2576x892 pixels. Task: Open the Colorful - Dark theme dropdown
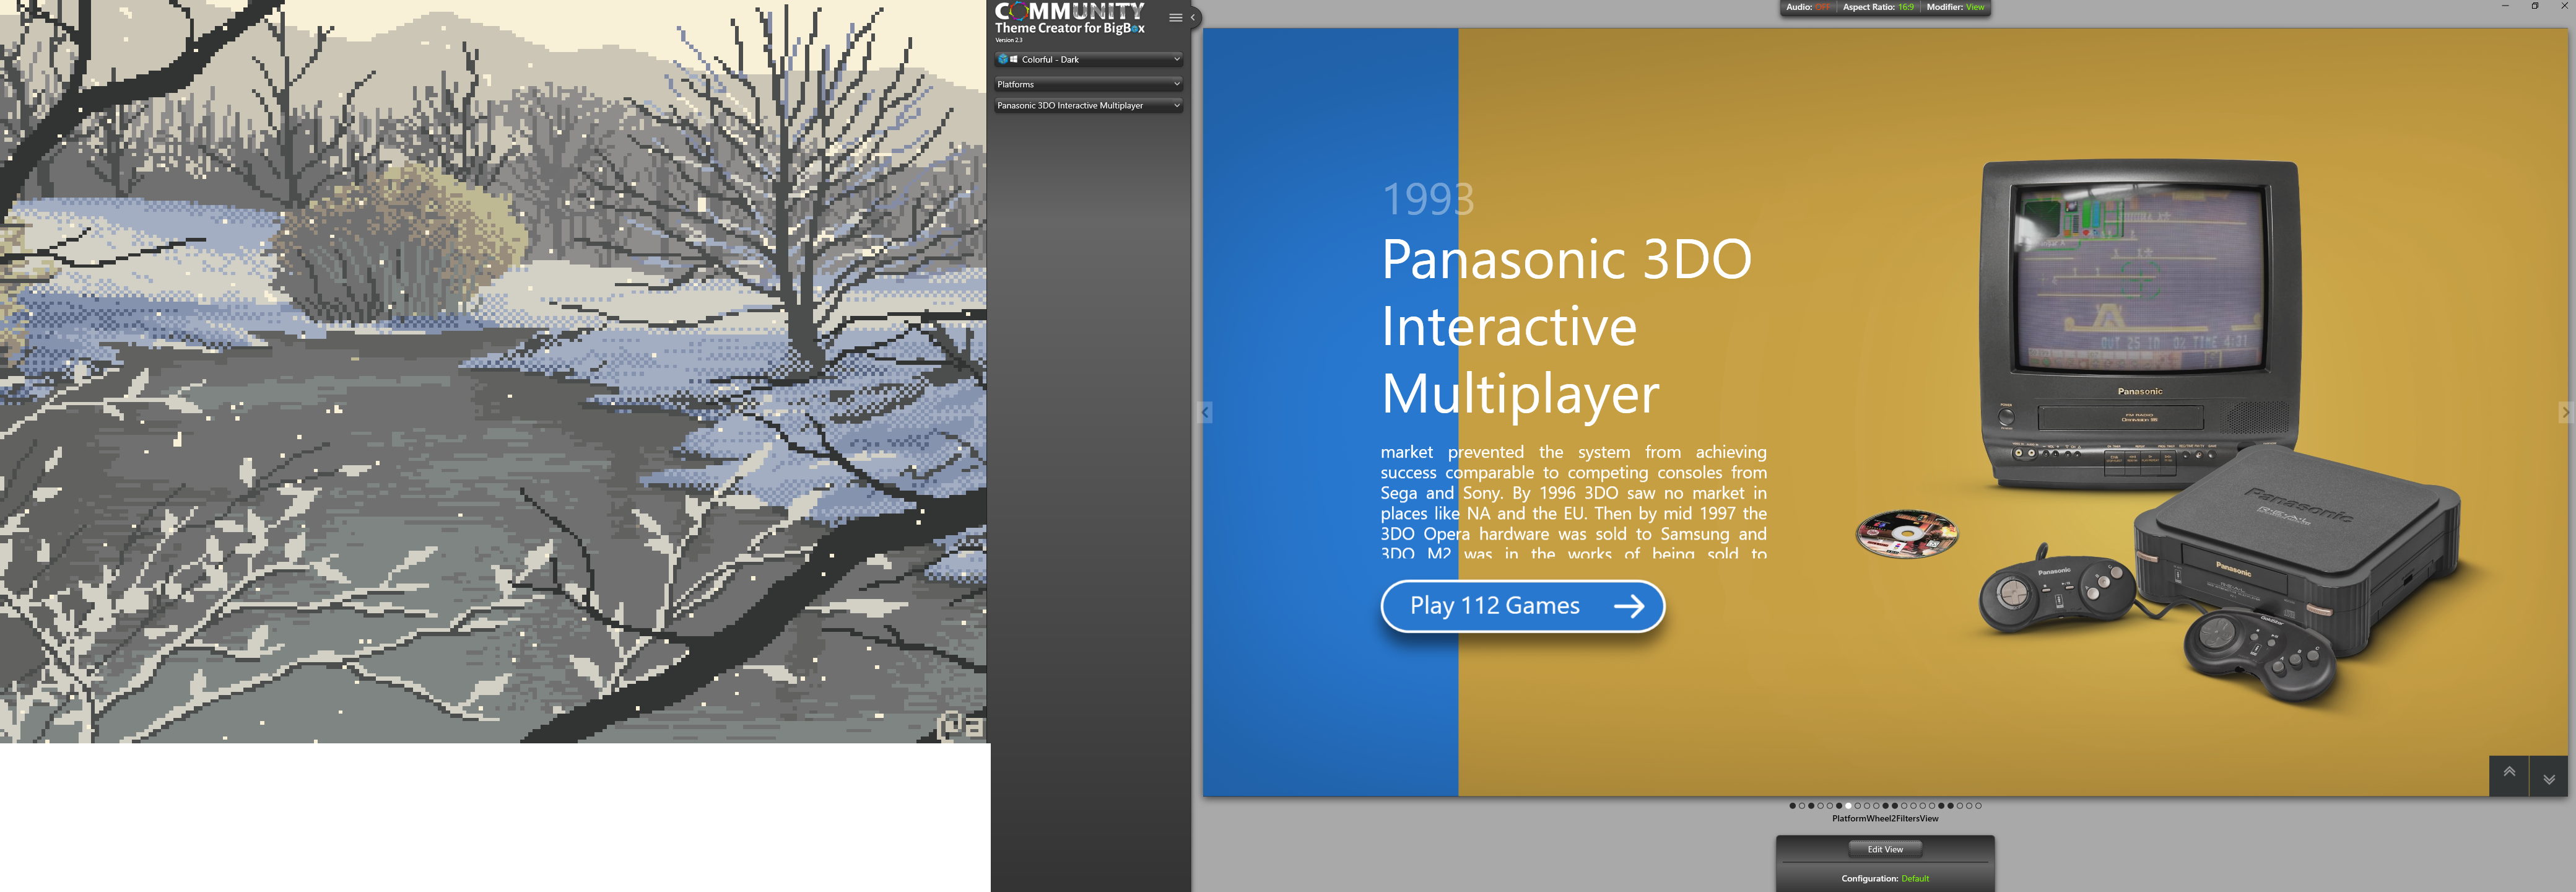point(1088,60)
